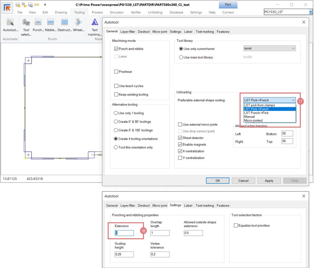Choose LST Punch->Pick from the sorting list
This screenshot has height=268, width=317.
pyautogui.click(x=256, y=113)
